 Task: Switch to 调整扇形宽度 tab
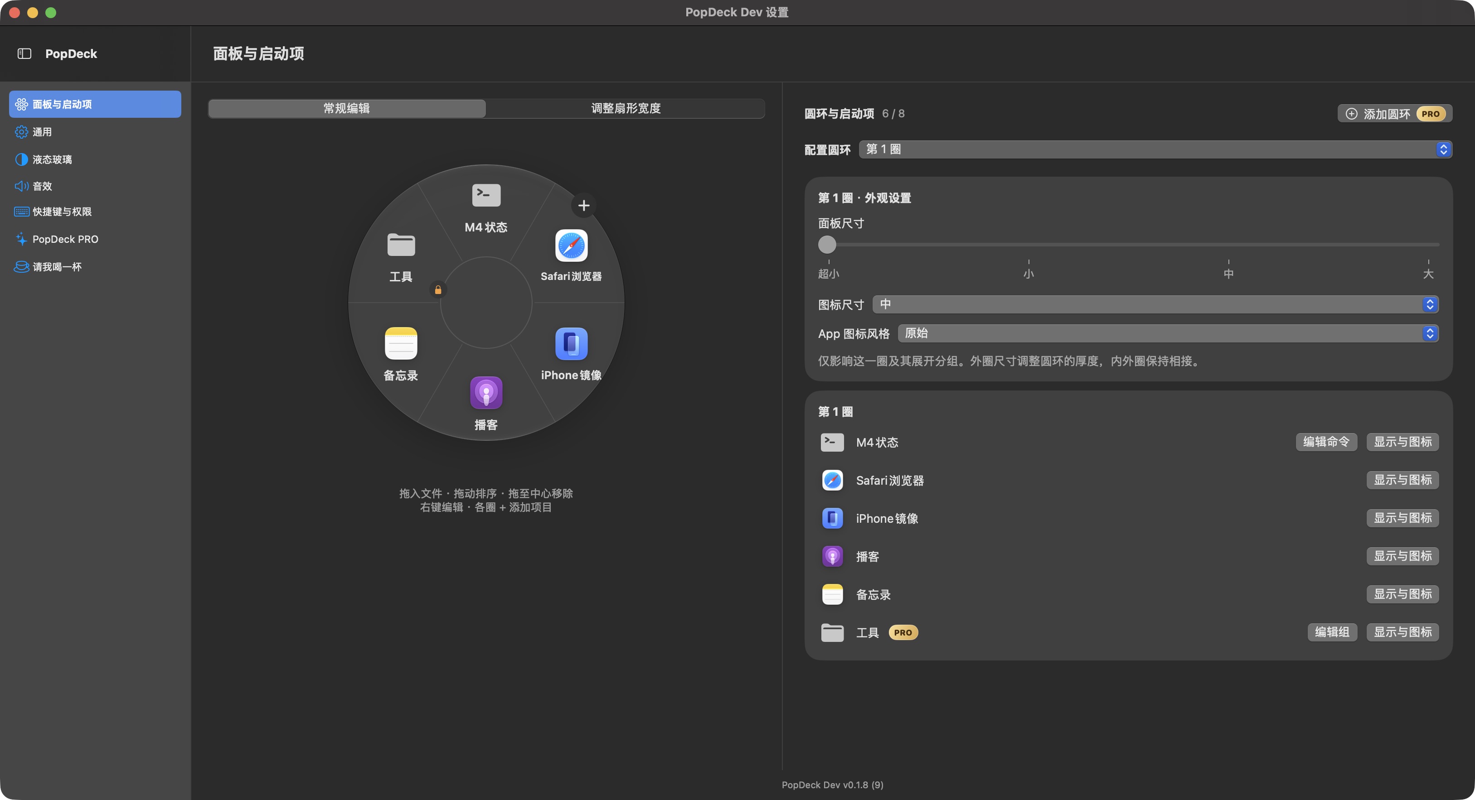[x=625, y=109]
